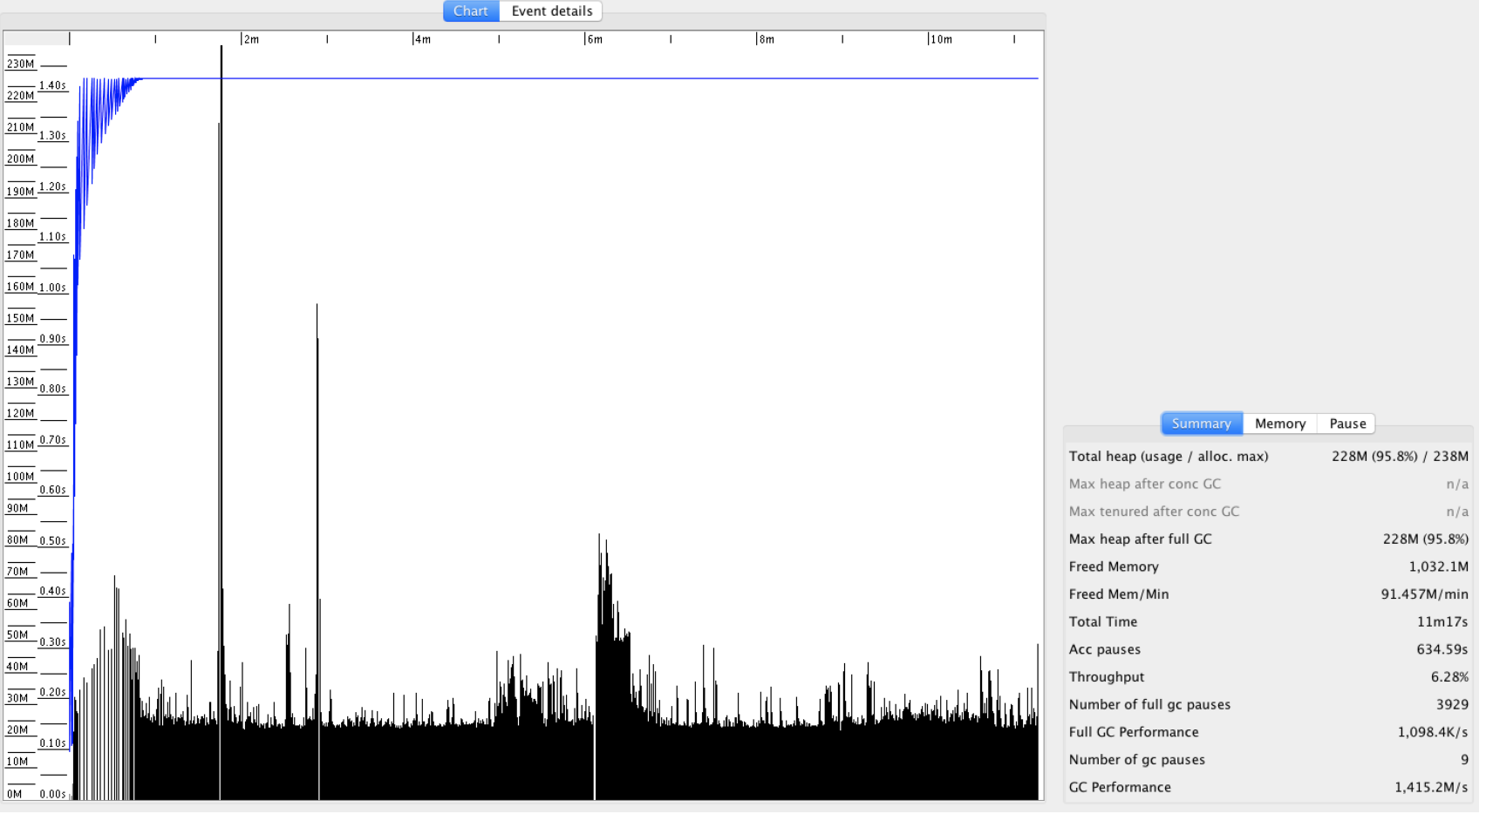Select 'Max heap after full GC' label

(x=1141, y=539)
